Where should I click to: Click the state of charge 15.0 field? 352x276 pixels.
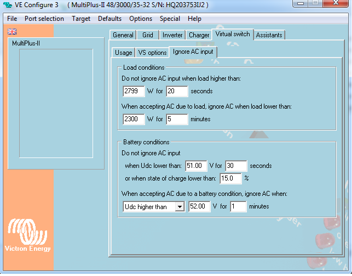(230, 178)
